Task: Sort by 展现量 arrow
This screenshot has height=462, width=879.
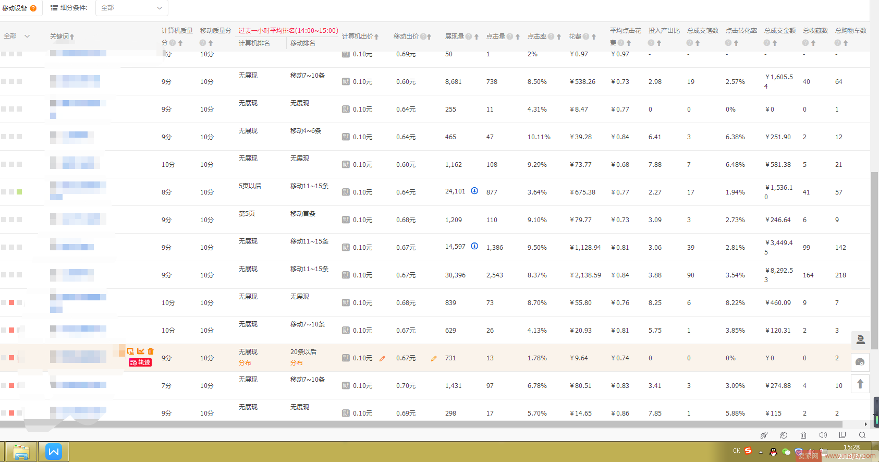Action: point(477,37)
